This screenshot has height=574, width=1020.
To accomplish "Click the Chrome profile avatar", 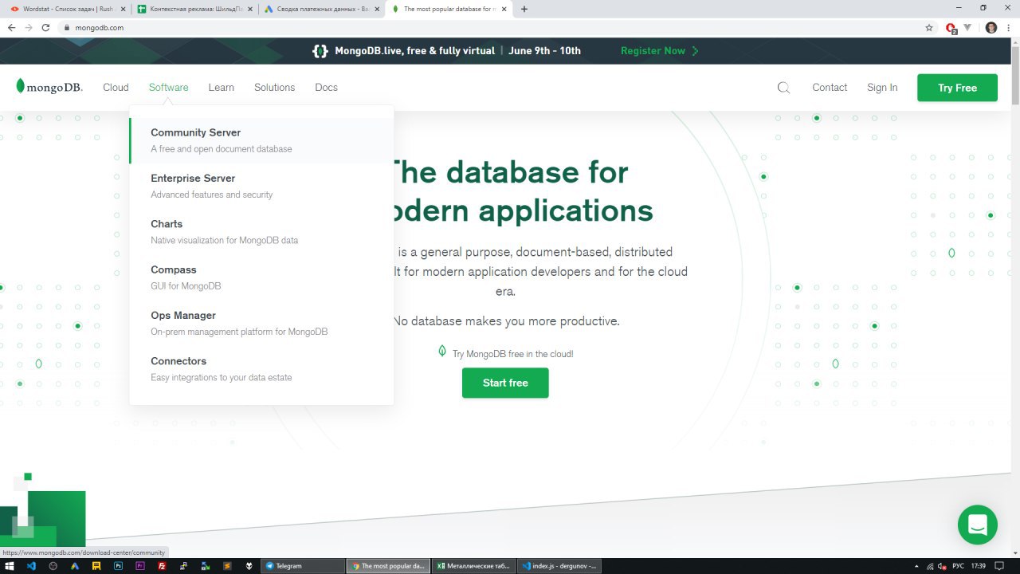I will 991,27.
